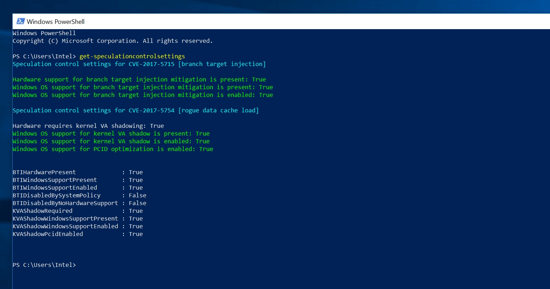Click the 'Windows PowerShell' banner line in console
Screen dimensions: 550x289
[x=44, y=33]
